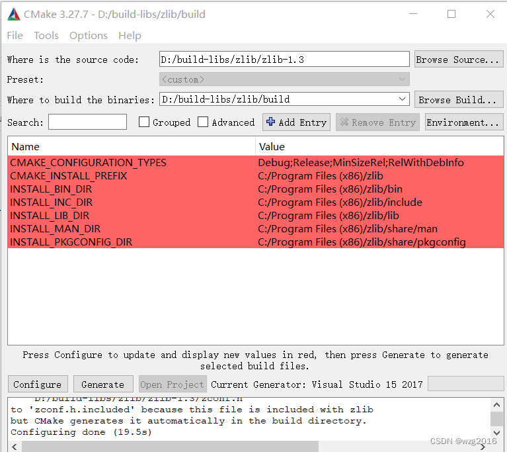Click the Configure button

[38, 384]
